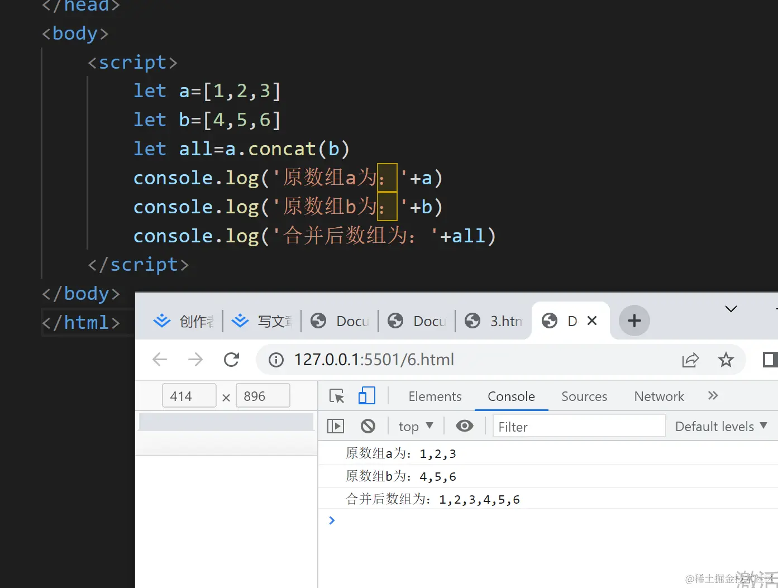
Task: Show console sidebar icon
Action: pyautogui.click(x=335, y=426)
